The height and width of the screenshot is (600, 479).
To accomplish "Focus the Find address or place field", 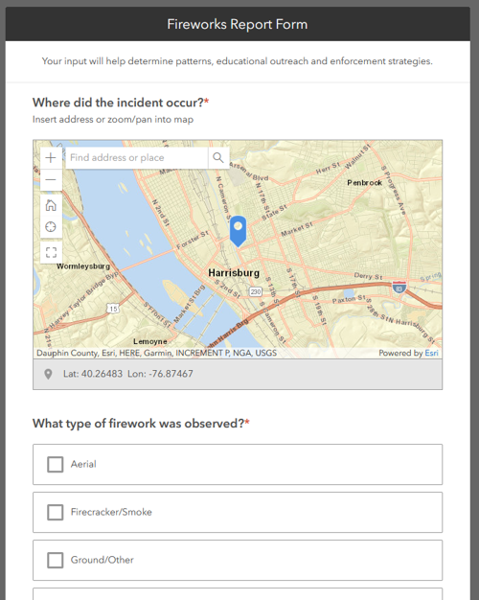I will (x=137, y=157).
